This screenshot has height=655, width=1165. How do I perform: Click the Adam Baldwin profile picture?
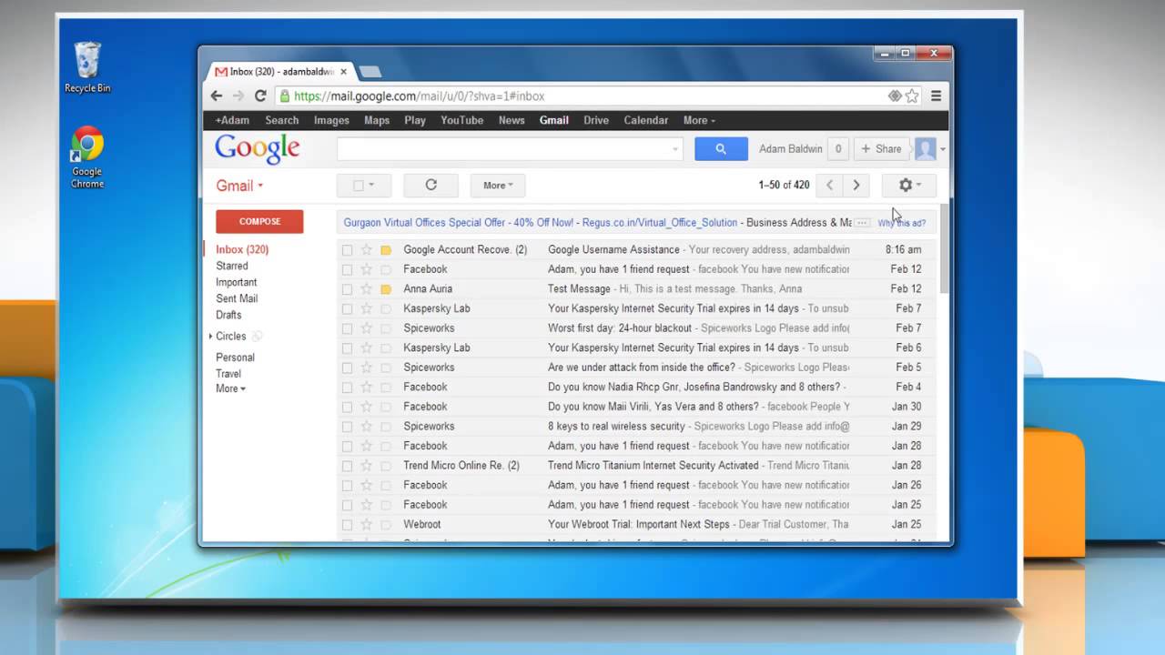coord(926,149)
